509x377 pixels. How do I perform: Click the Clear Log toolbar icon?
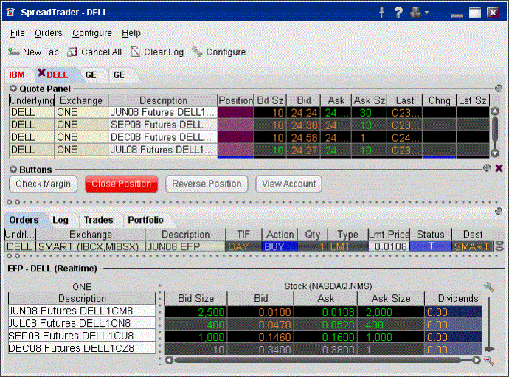[x=136, y=52]
